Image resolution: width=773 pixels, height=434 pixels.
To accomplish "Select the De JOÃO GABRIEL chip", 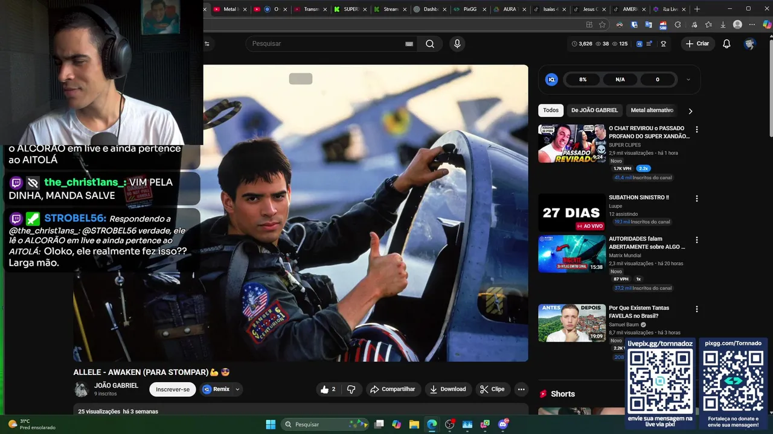I will [x=594, y=110].
